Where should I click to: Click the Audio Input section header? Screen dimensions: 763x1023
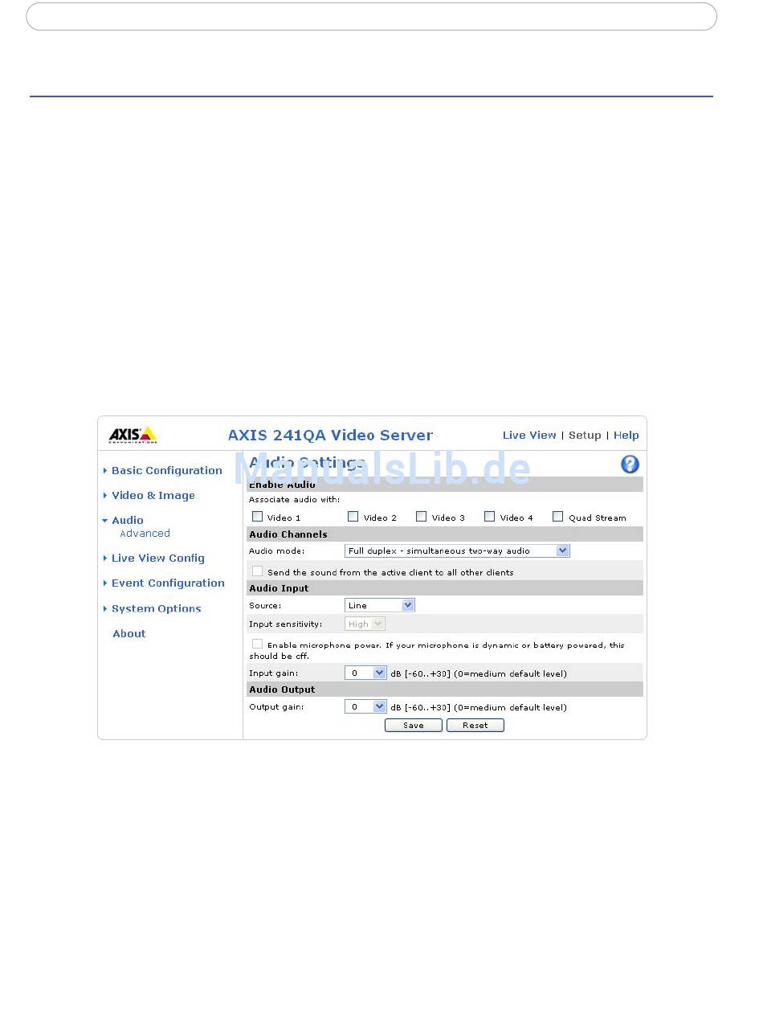(445, 588)
